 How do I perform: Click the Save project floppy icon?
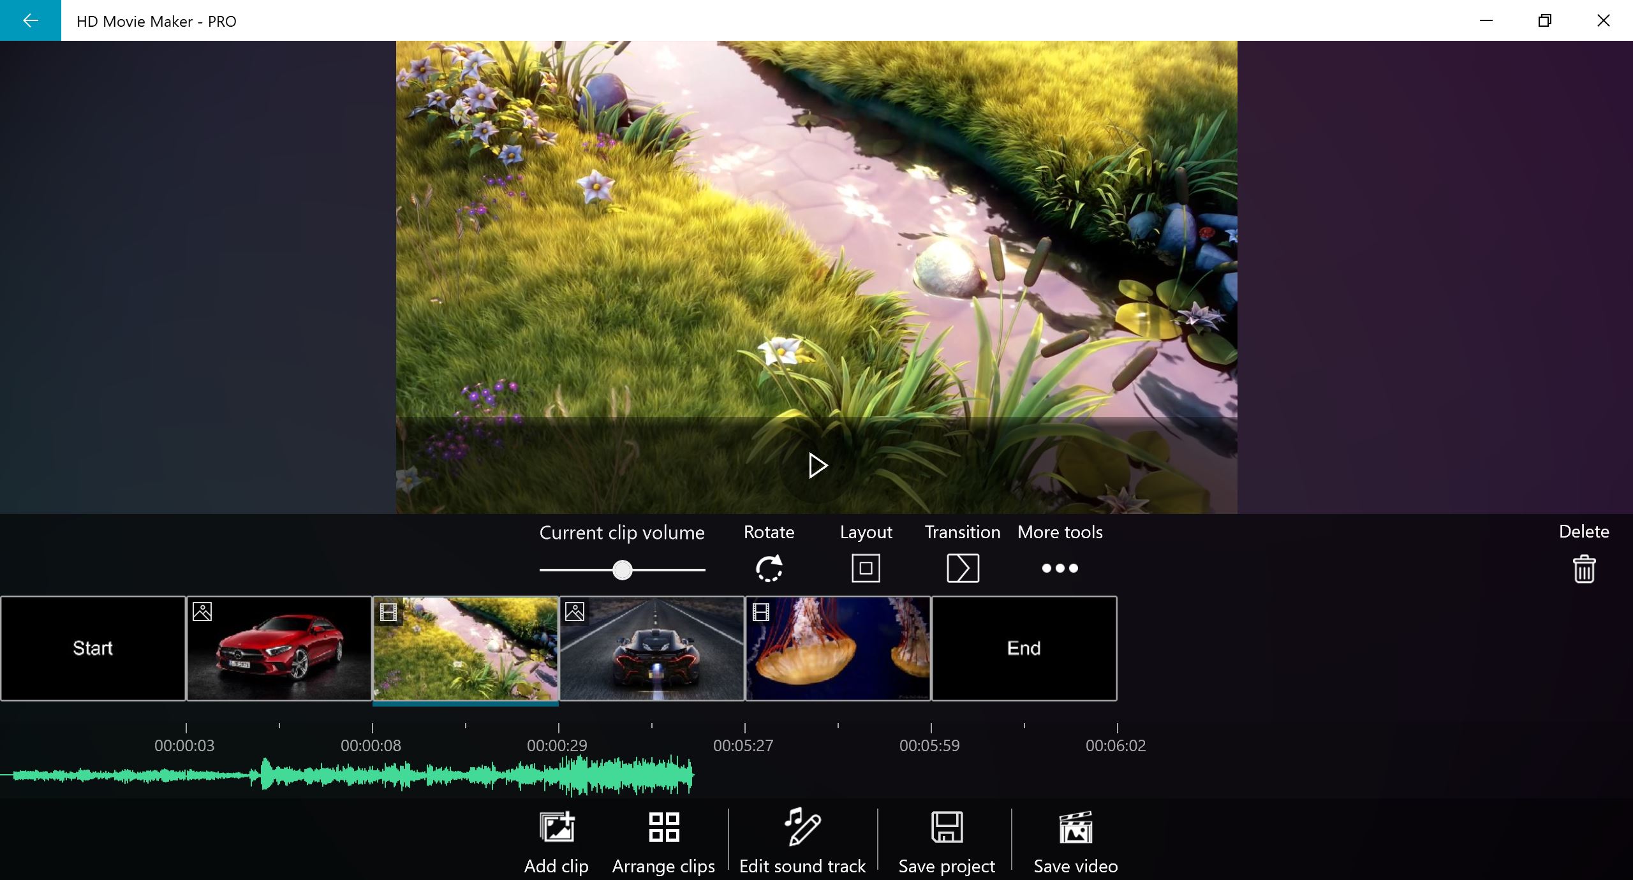click(x=947, y=827)
